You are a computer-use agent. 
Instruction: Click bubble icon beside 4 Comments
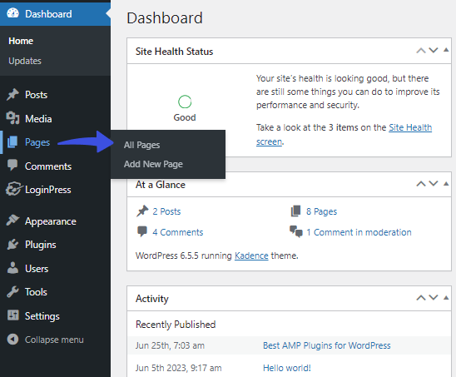point(142,231)
